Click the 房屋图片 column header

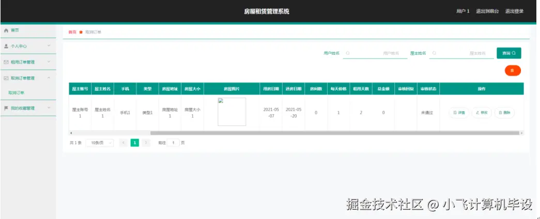click(x=232, y=88)
